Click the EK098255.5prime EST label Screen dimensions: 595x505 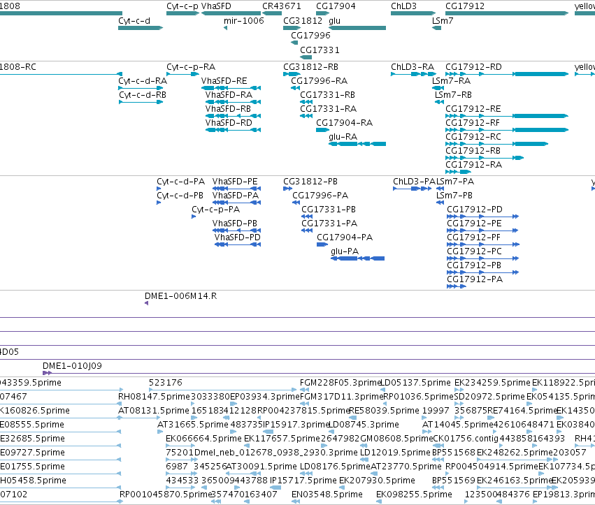[414, 495]
